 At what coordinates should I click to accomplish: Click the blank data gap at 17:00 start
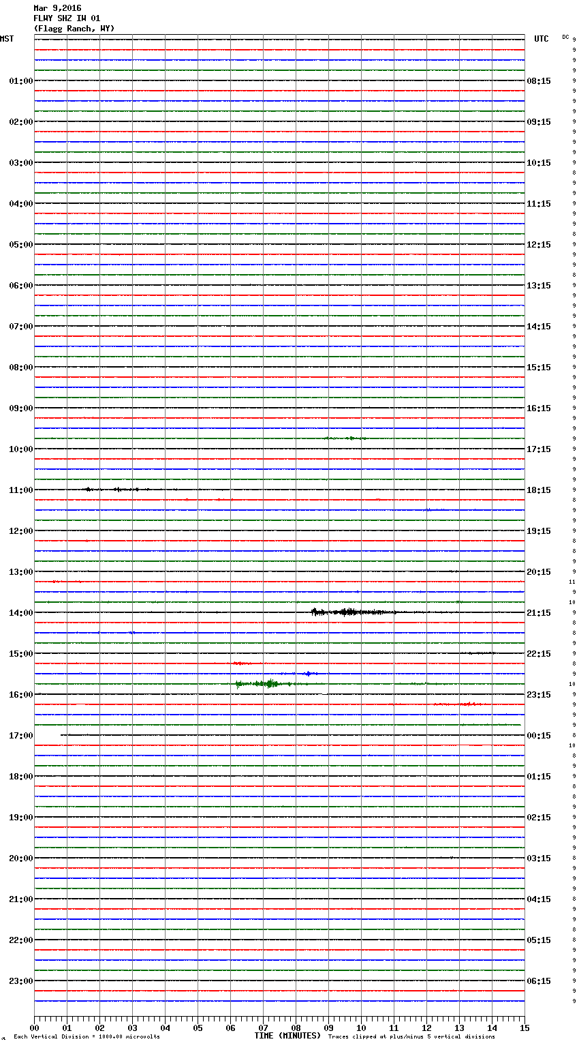(x=47, y=735)
